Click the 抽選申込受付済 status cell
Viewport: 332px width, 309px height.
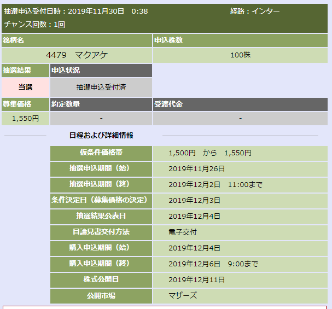101,88
